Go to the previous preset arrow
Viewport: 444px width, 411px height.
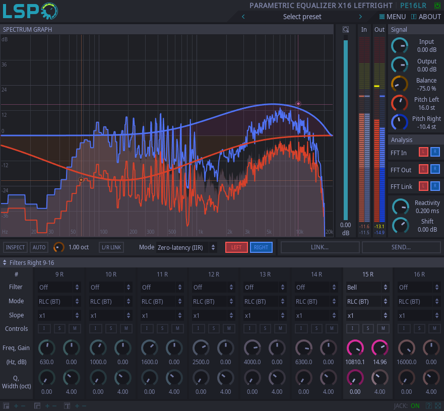pos(243,17)
